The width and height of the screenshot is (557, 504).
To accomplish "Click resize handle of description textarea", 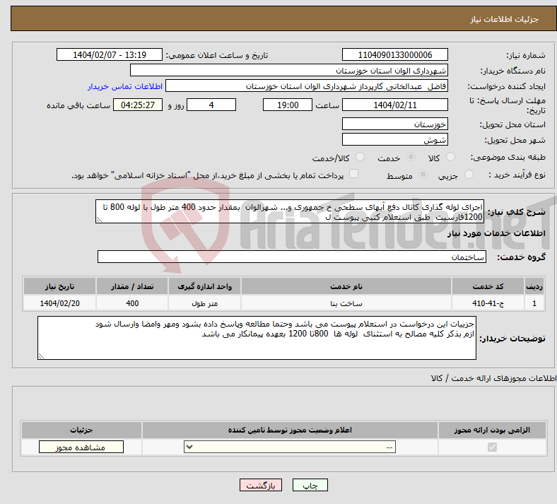I will point(99,220).
